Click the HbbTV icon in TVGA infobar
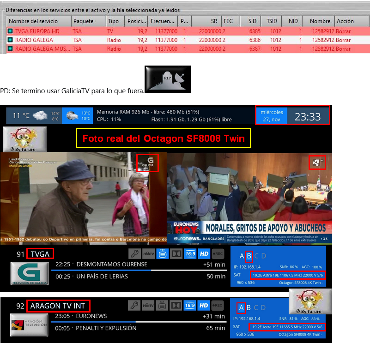The image size is (370, 343). [x=148, y=254]
